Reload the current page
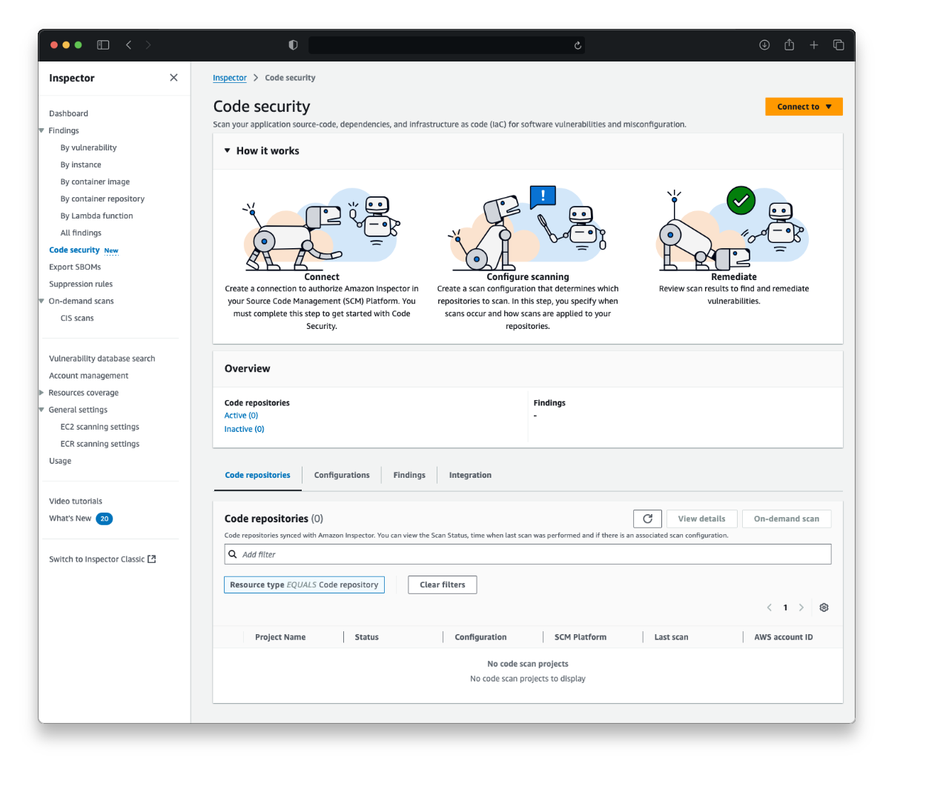The height and width of the screenshot is (786, 926). 578,45
